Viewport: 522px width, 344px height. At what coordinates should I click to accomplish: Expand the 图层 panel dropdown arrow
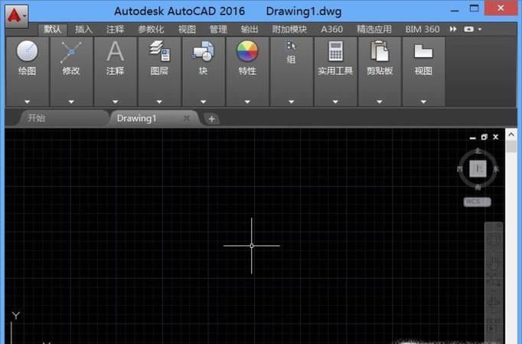click(x=159, y=101)
